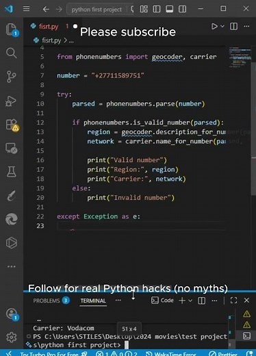This screenshot has height=356, width=256.
Task: Split the editor to the right
Action: click(233, 26)
